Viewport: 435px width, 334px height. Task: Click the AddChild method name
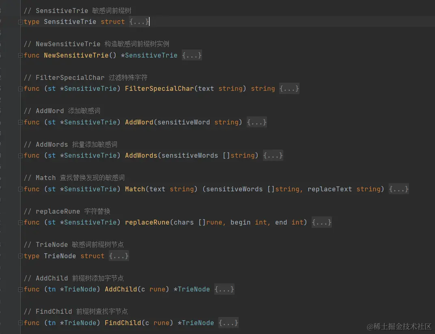click(121, 289)
